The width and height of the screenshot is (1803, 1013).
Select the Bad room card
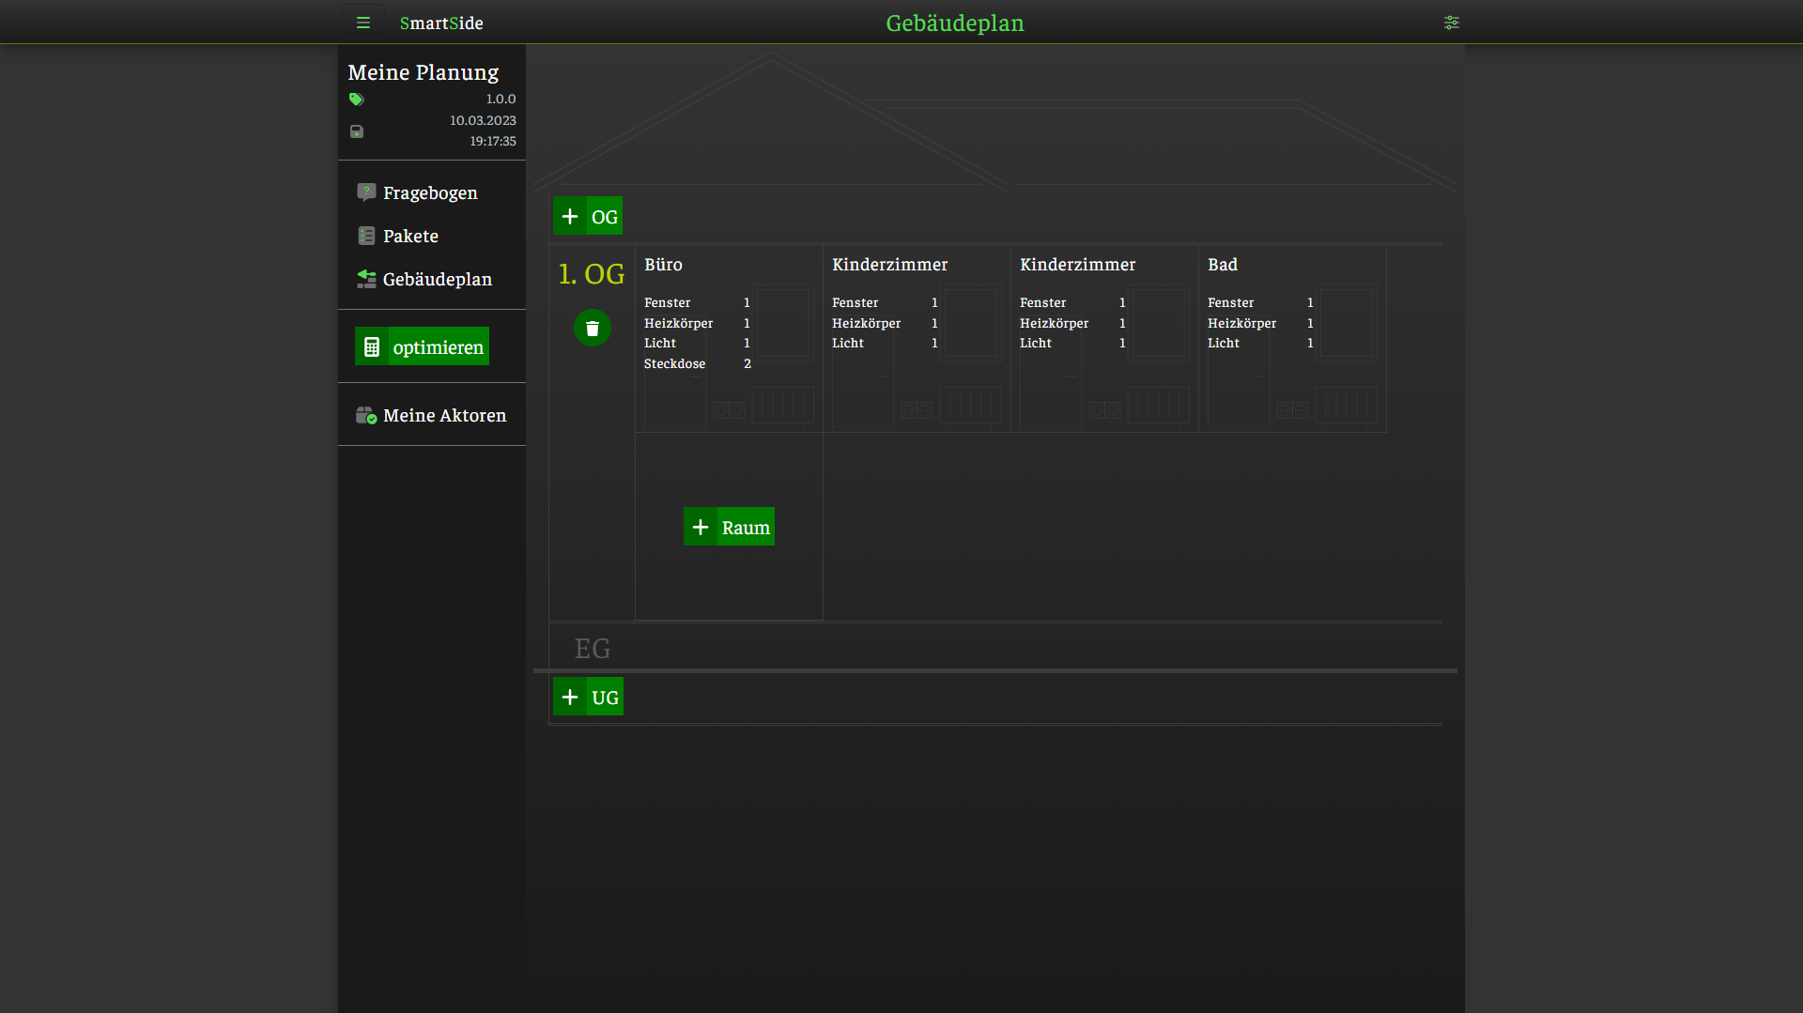click(1292, 339)
